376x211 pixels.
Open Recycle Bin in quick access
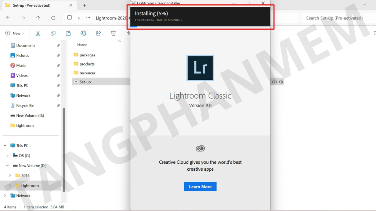tap(25, 105)
